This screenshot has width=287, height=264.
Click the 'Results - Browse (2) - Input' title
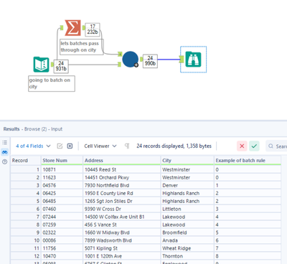33,129
